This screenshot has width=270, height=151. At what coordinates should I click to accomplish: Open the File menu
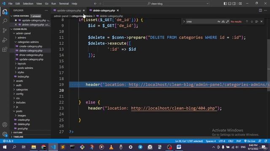coord(10,4)
